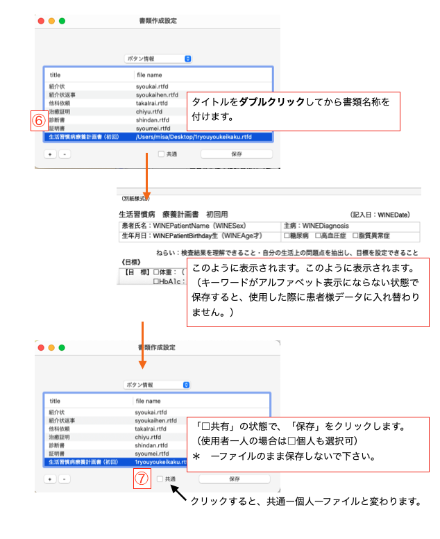Click the plus button in the upper dialog
Viewport: 440px width, 539px height.
[50, 154]
